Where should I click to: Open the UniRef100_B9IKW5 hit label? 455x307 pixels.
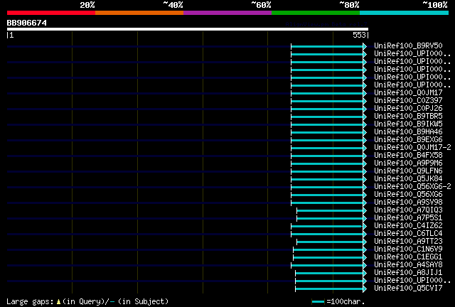(408, 124)
